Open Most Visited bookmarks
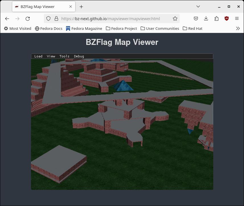 18,29
